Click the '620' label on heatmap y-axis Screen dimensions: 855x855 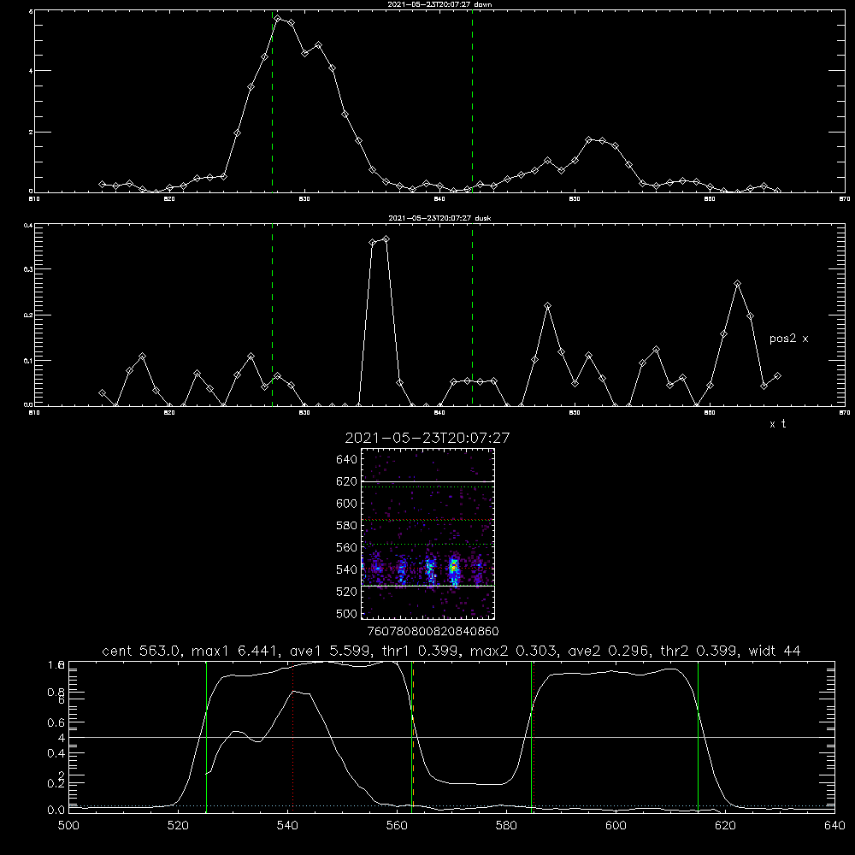(347, 481)
